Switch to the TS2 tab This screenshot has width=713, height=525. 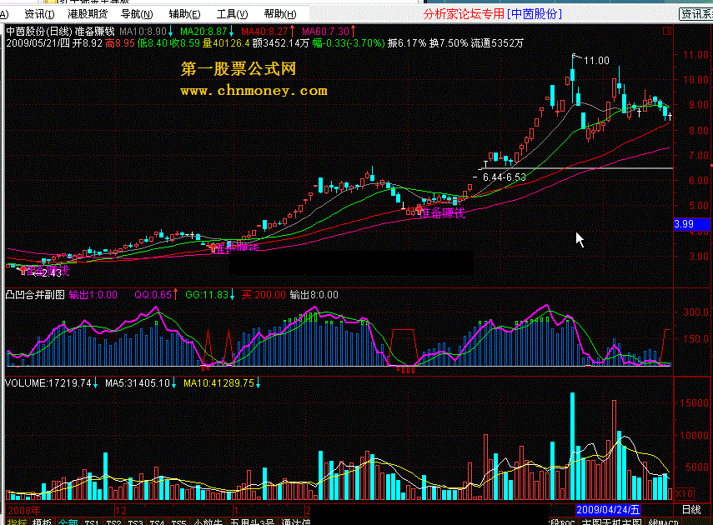[x=113, y=522]
